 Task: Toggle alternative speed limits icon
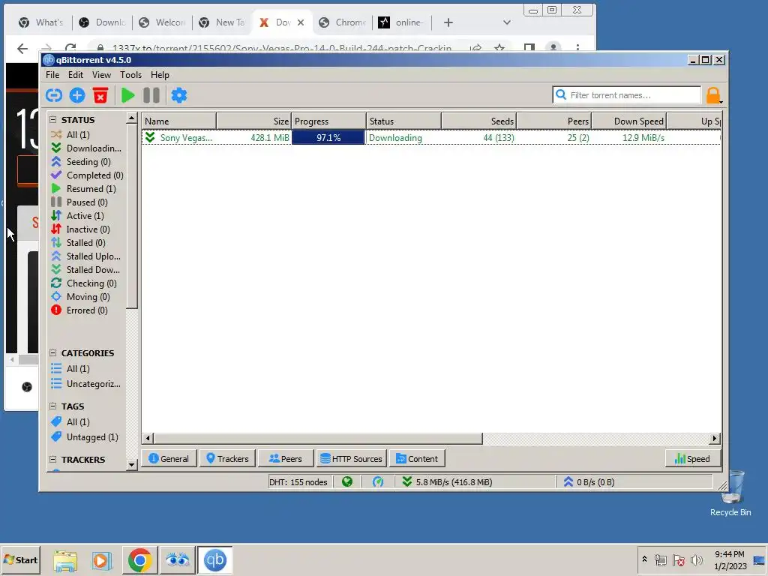pos(378,482)
